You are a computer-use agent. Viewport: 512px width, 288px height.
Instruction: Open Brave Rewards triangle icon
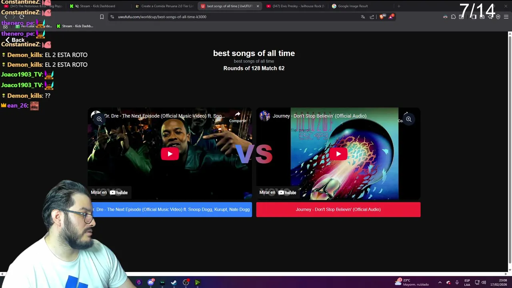coord(390,17)
